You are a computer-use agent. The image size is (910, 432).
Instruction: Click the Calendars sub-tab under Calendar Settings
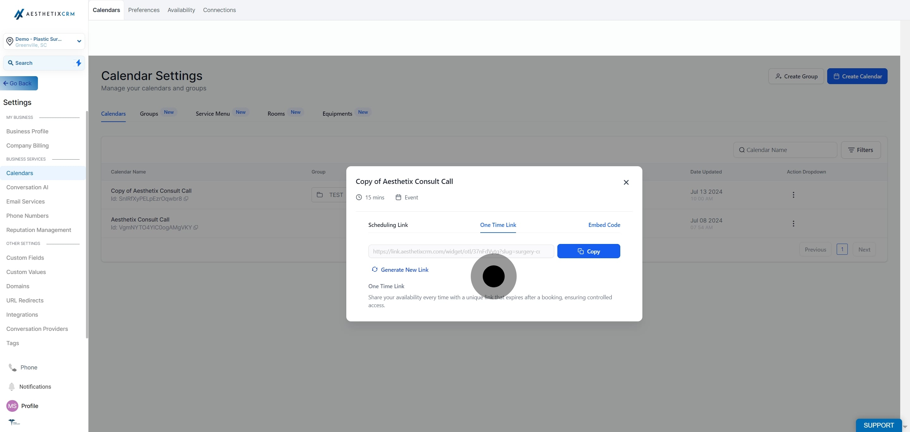click(113, 114)
